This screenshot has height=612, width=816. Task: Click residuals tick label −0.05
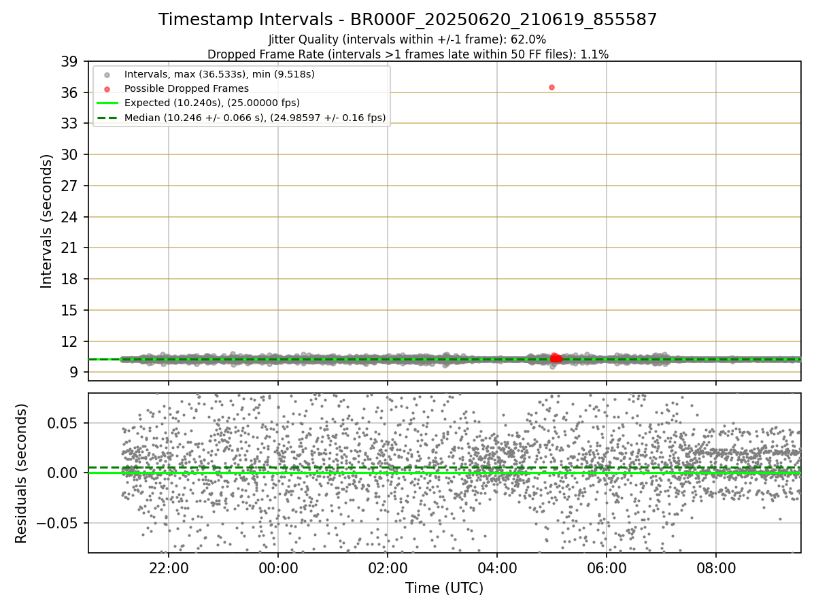click(x=57, y=523)
